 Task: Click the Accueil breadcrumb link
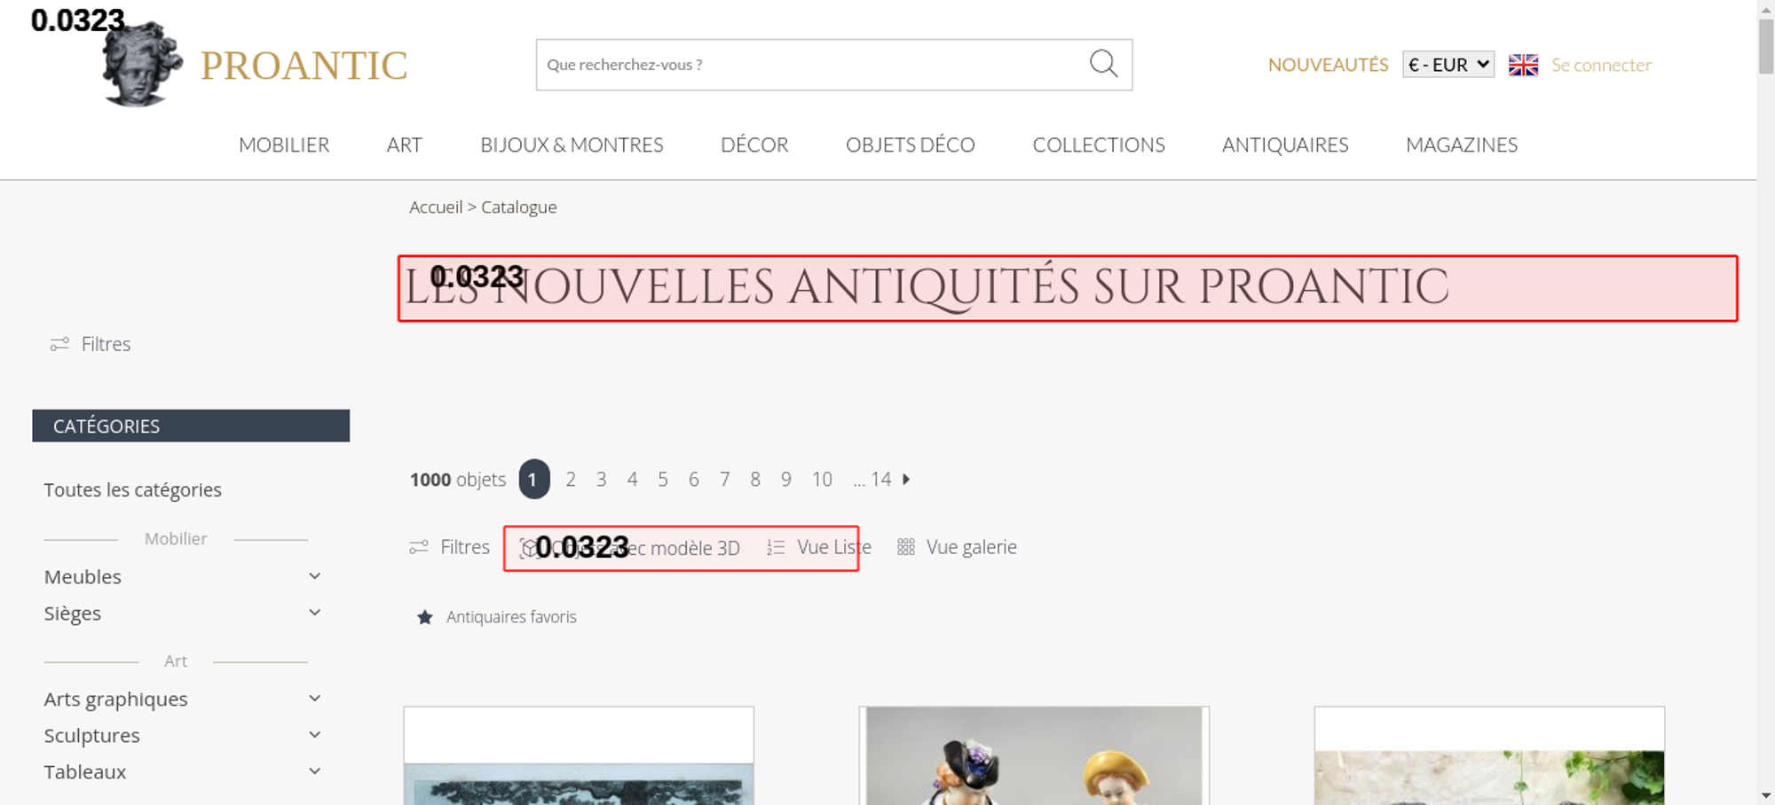coord(436,207)
